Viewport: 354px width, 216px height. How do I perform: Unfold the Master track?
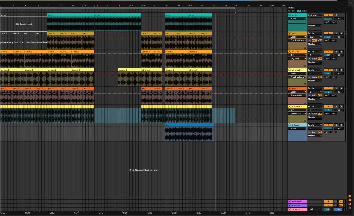coord(289,209)
